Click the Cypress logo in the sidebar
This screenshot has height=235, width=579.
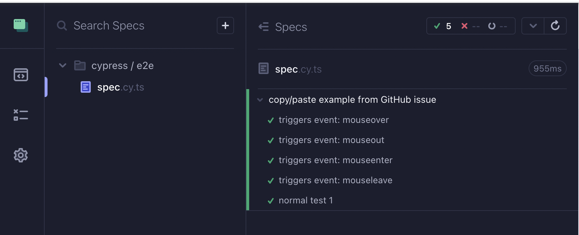(21, 26)
